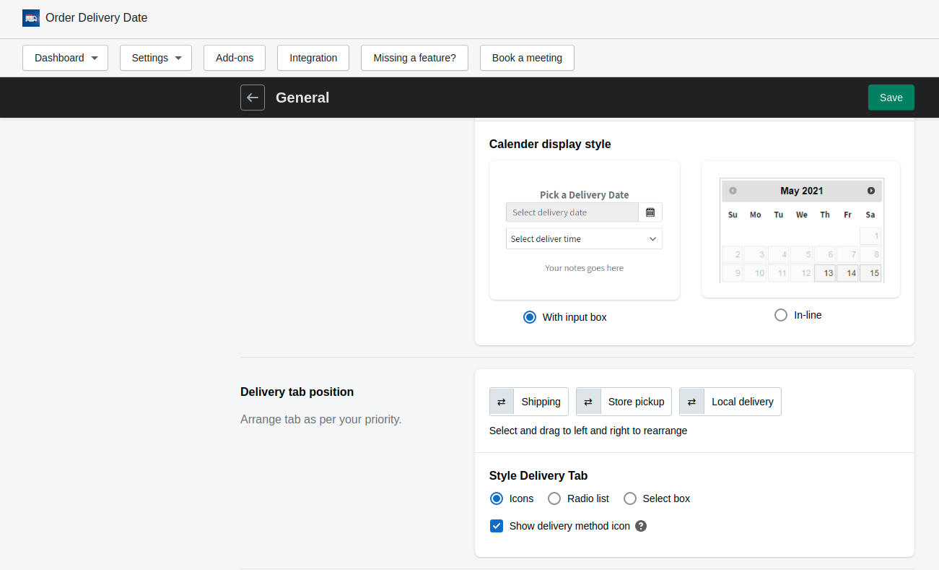The height and width of the screenshot is (570, 939).
Task: Click Book a meeting
Action: coord(527,58)
